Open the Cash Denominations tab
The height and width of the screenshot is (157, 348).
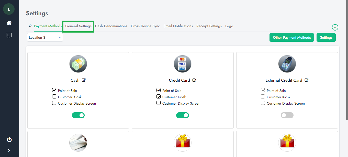[111, 26]
